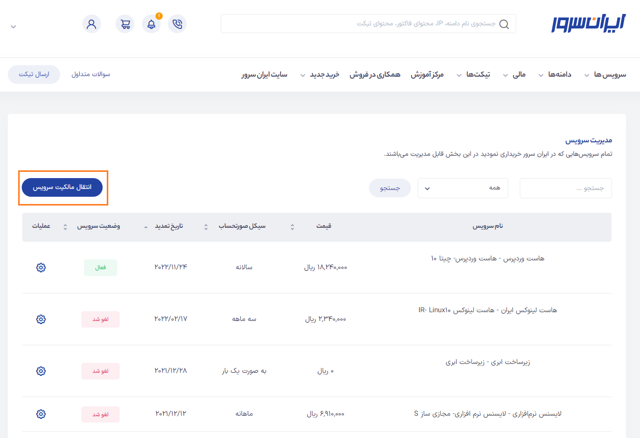
Task: Click the service search 'جستجو ...' input field
Action: coord(565,188)
